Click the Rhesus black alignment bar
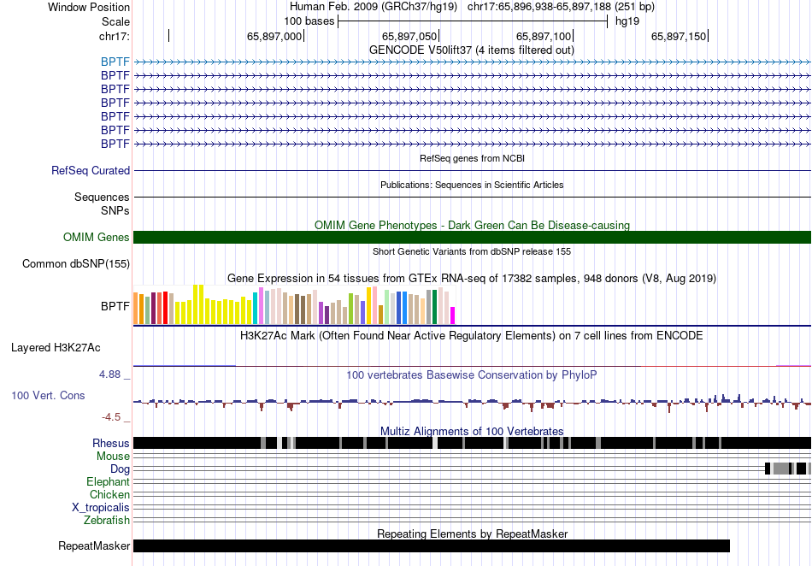The image size is (812, 566). pyautogui.click(x=473, y=443)
